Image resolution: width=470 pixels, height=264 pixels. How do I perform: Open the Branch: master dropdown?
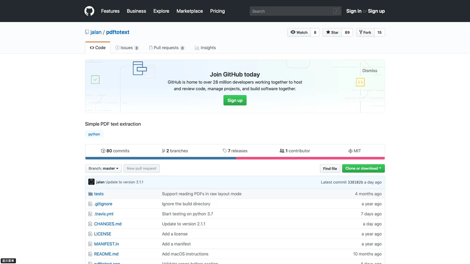click(103, 169)
